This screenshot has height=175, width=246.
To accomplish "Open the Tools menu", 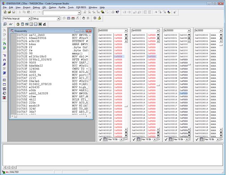I will 71,7.
